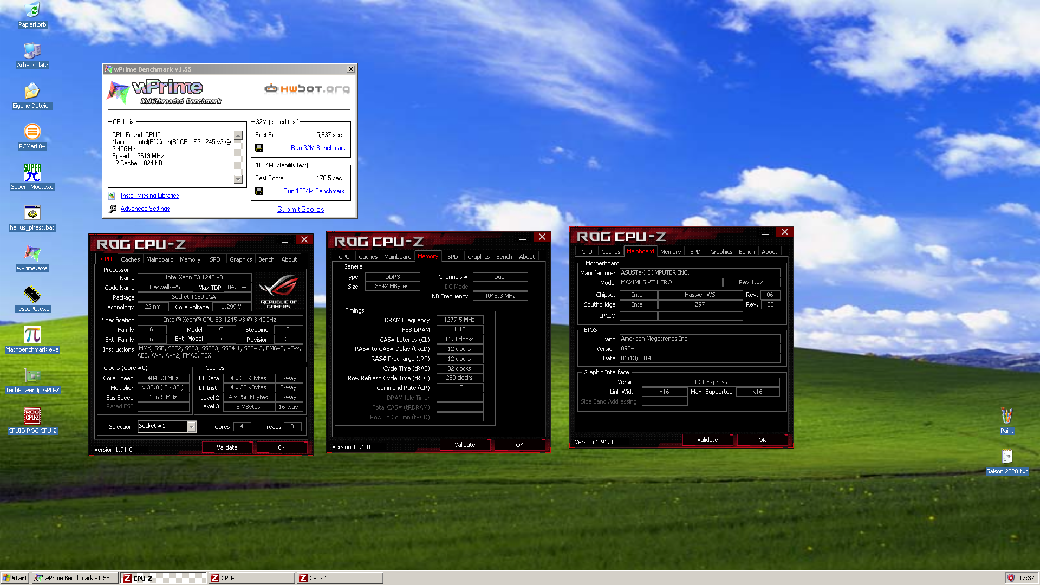Open Graphics tab in left CPU-Z window
This screenshot has height=585, width=1040.
coord(240,259)
